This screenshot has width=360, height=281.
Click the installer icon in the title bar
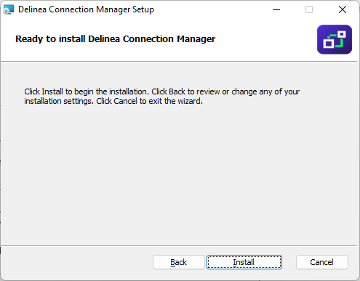[9, 9]
